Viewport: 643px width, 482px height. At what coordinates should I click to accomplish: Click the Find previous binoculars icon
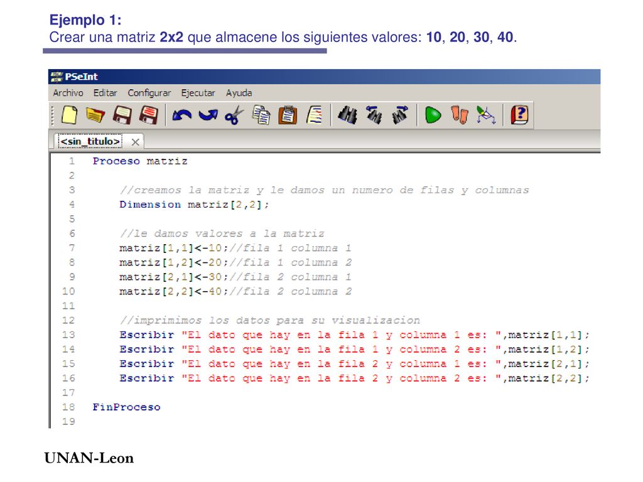tap(374, 115)
